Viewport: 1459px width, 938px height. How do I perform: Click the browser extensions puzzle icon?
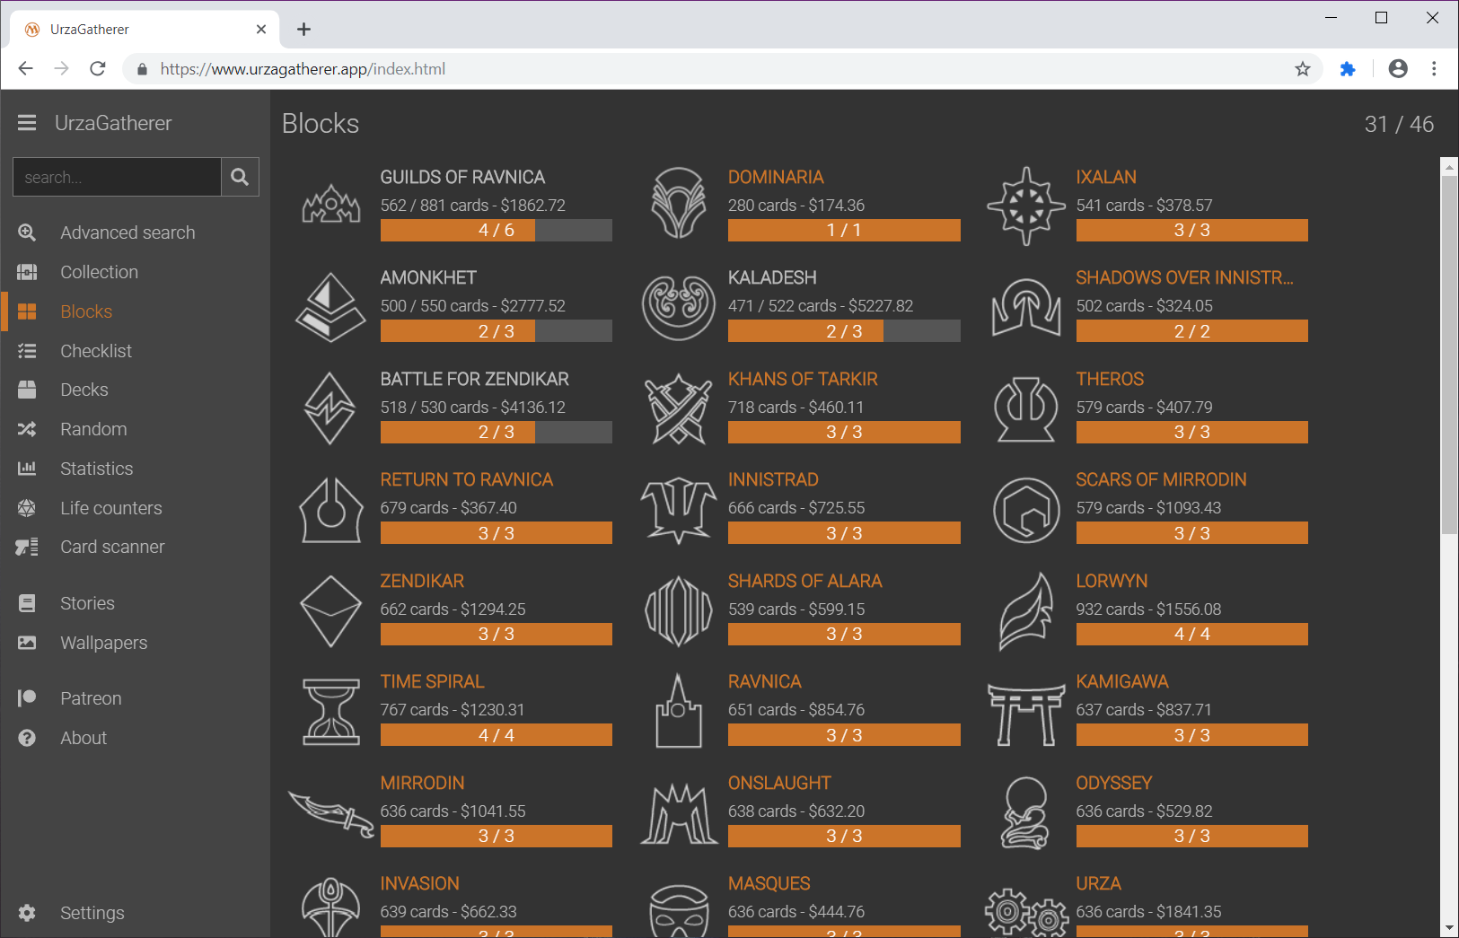pyautogui.click(x=1347, y=69)
